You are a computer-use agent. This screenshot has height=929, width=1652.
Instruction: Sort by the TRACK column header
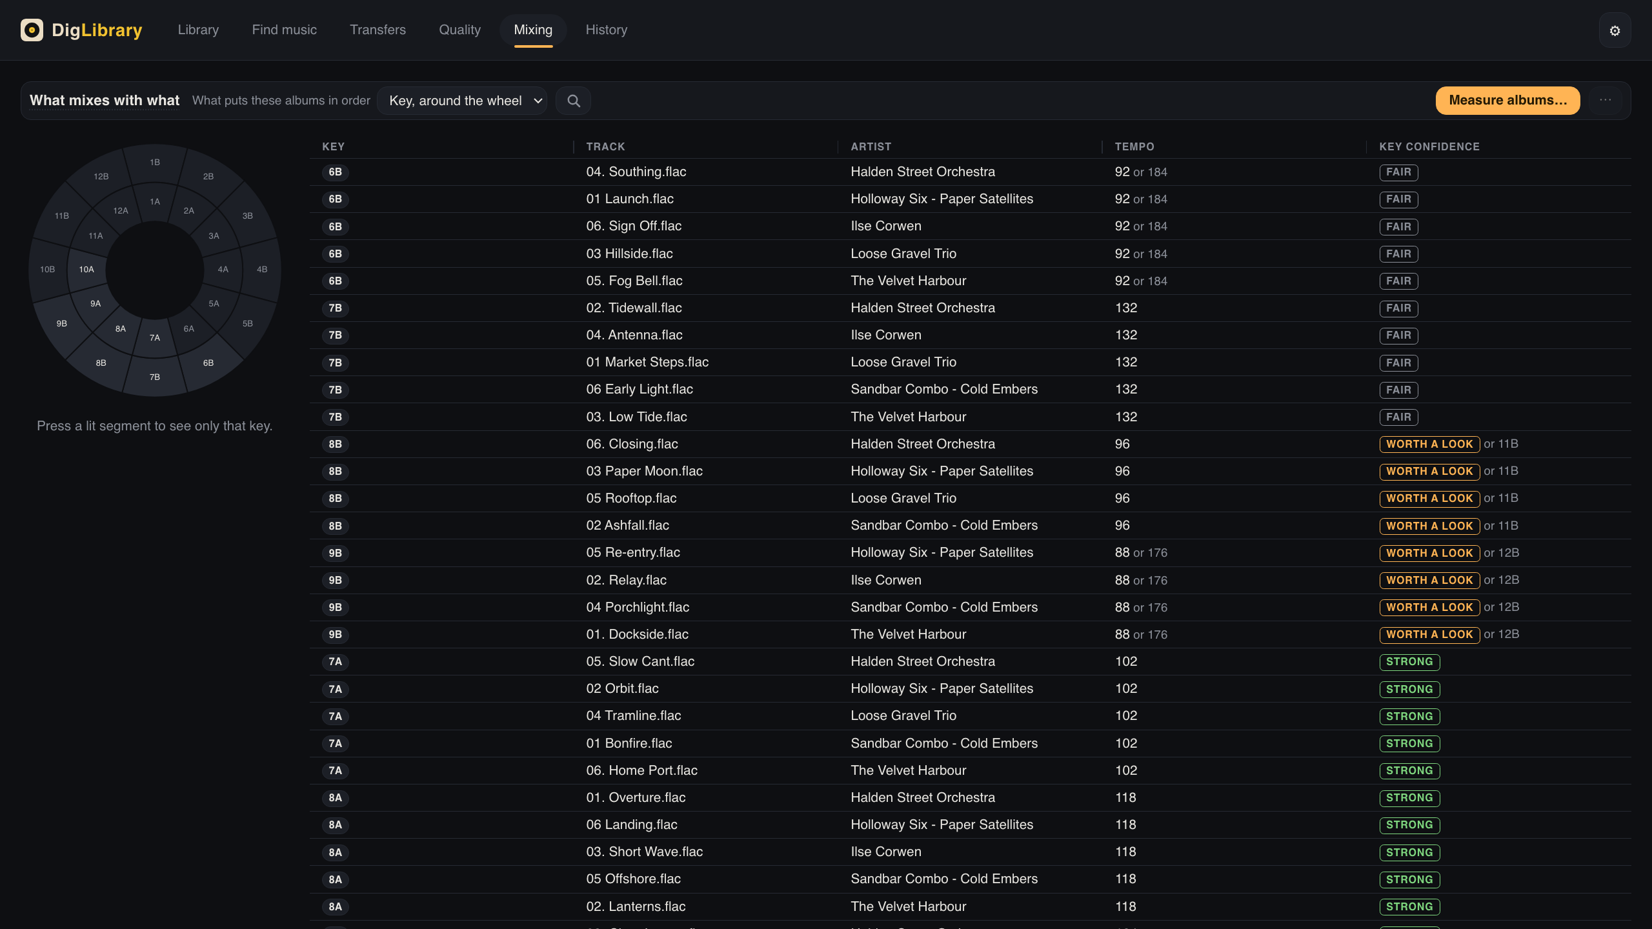(x=605, y=146)
